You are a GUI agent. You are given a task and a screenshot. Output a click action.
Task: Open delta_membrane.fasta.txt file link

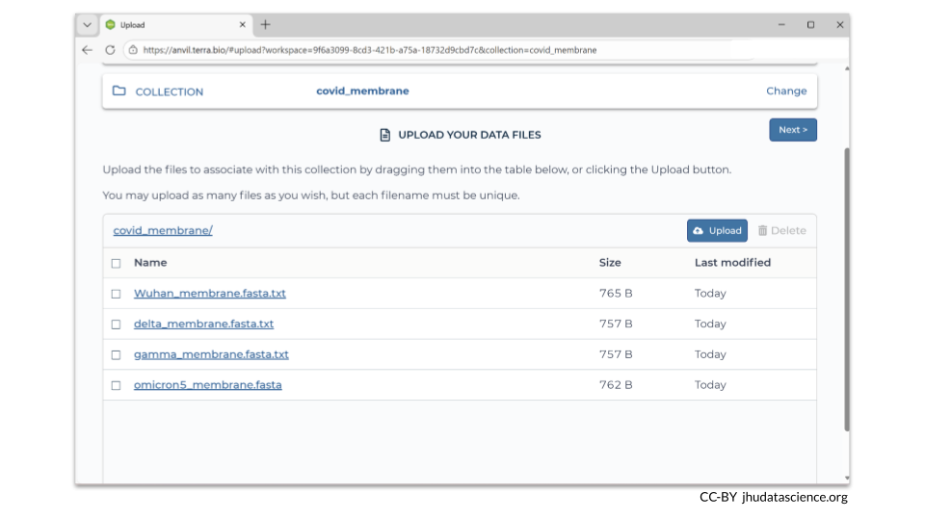pos(203,324)
